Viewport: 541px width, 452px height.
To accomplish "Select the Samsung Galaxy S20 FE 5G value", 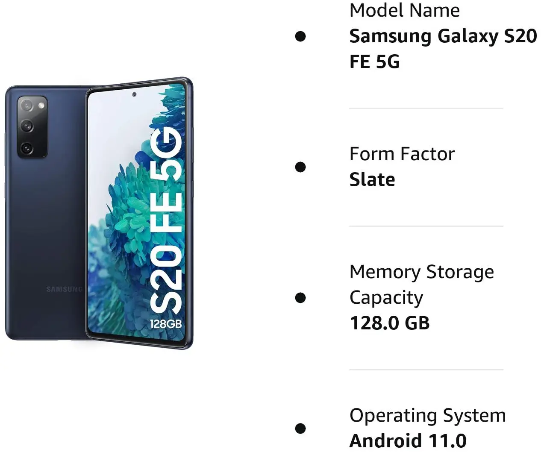I will (x=443, y=48).
